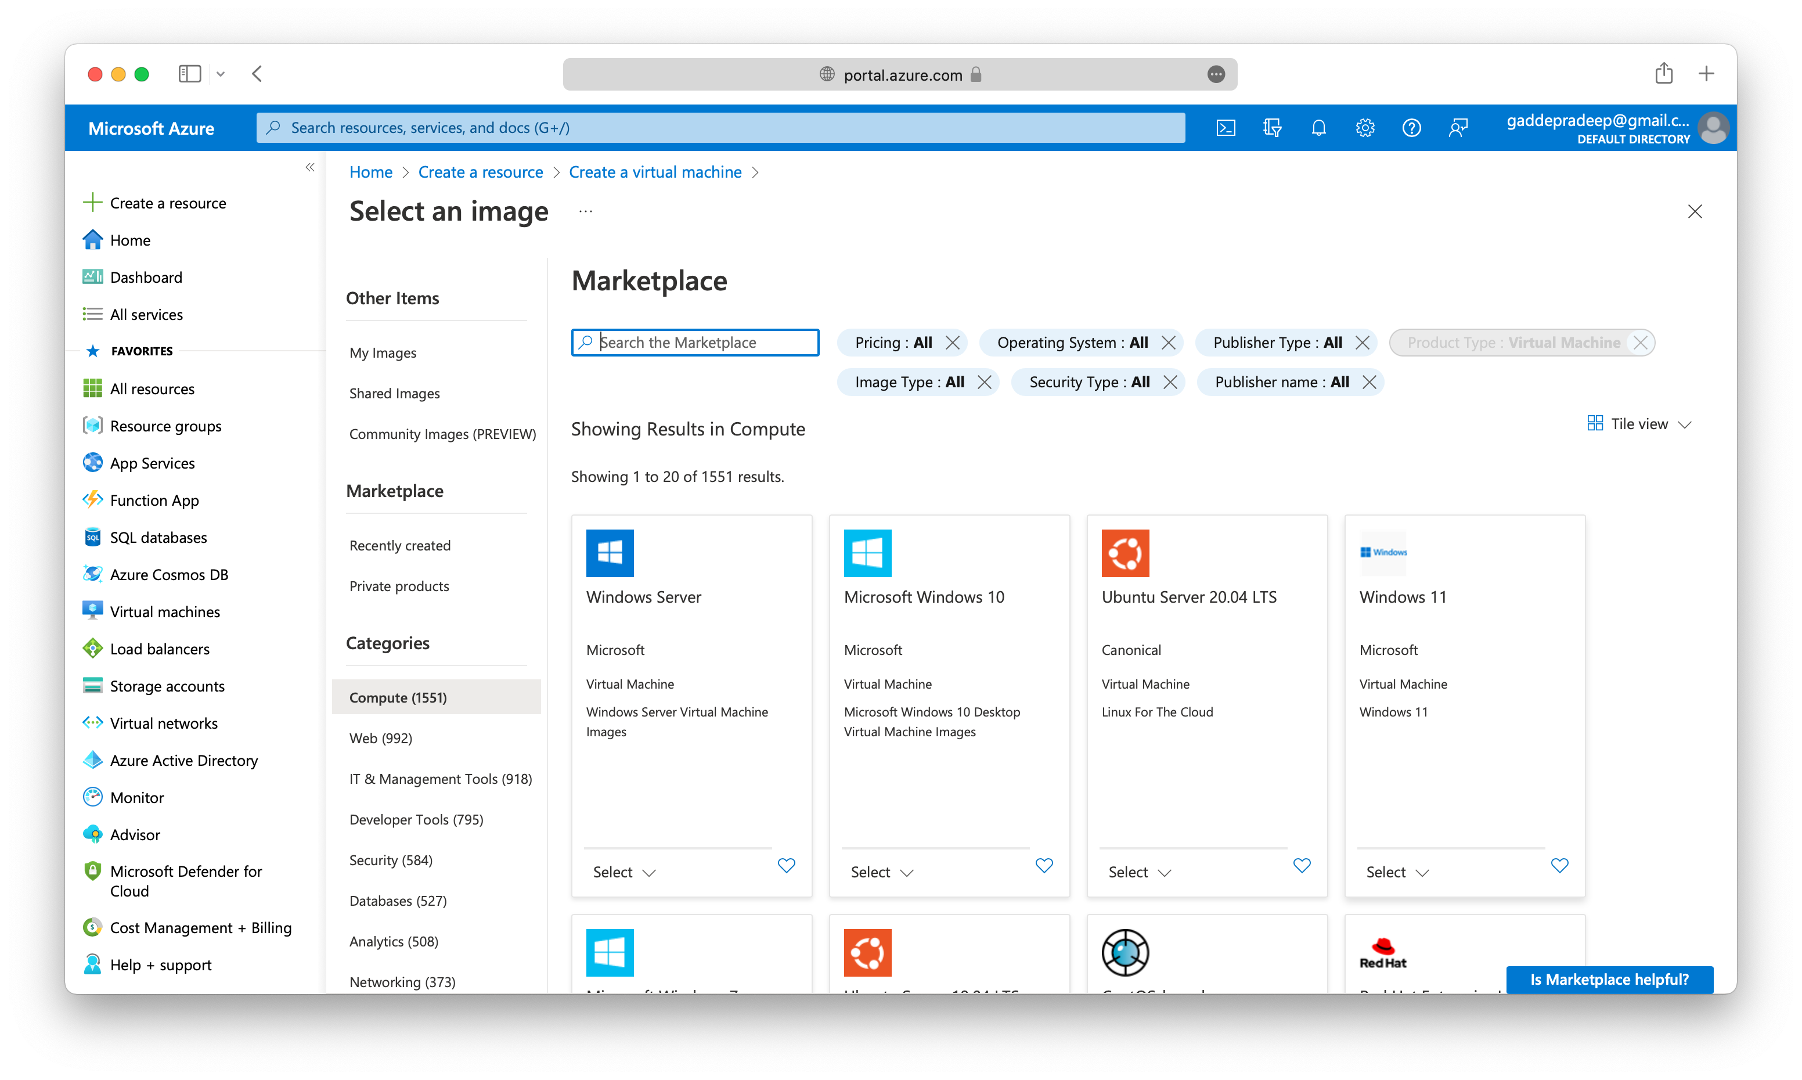
Task: Remove the Security Type filter
Action: point(1170,382)
